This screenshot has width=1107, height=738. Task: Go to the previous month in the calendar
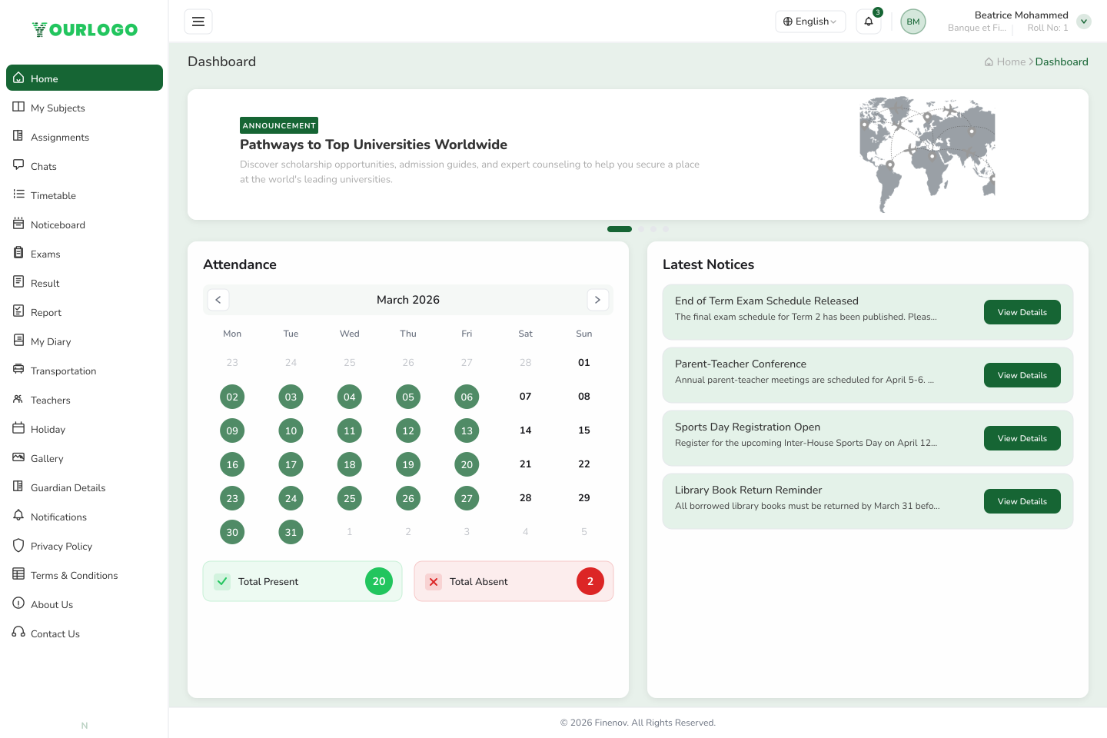[x=218, y=300]
